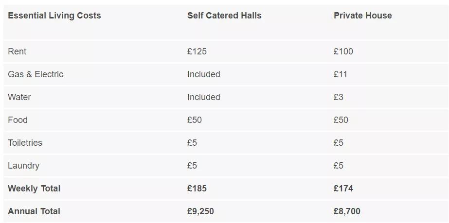This screenshot has width=449, height=223.
Task: Click Included in the Water row
Action: (x=204, y=97)
